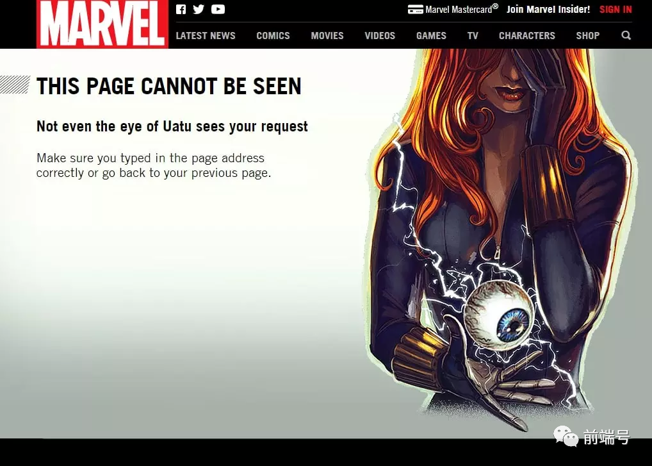Open the COMICS menu

tap(273, 36)
